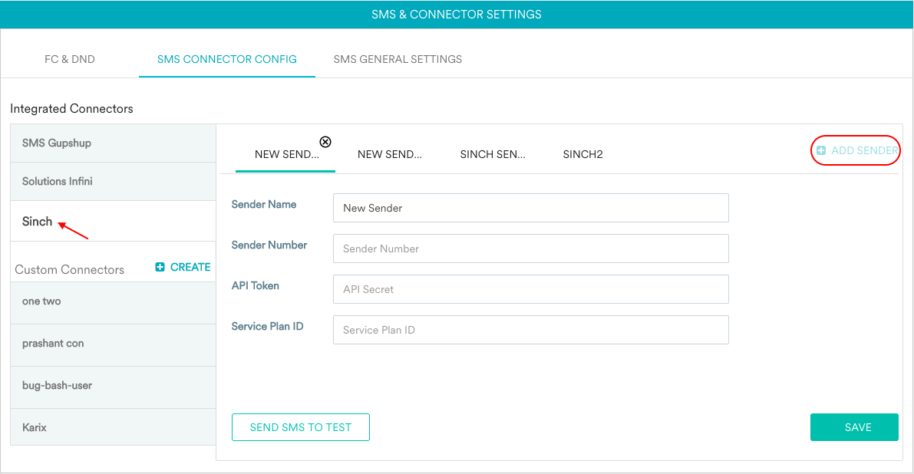Screen dimensions: 914x474
Task: Open the 'prashant con' custom connector
Action: 113,344
